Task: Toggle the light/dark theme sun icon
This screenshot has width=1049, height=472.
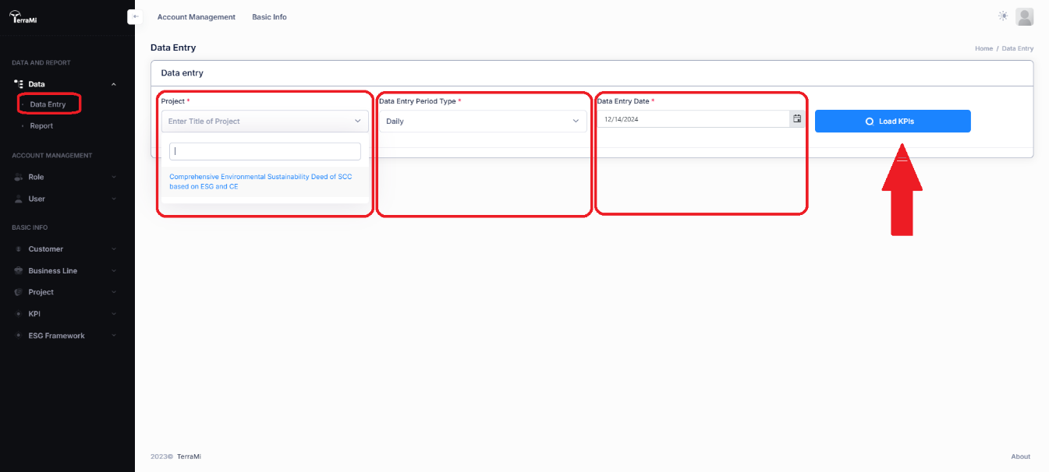Action: [1003, 16]
